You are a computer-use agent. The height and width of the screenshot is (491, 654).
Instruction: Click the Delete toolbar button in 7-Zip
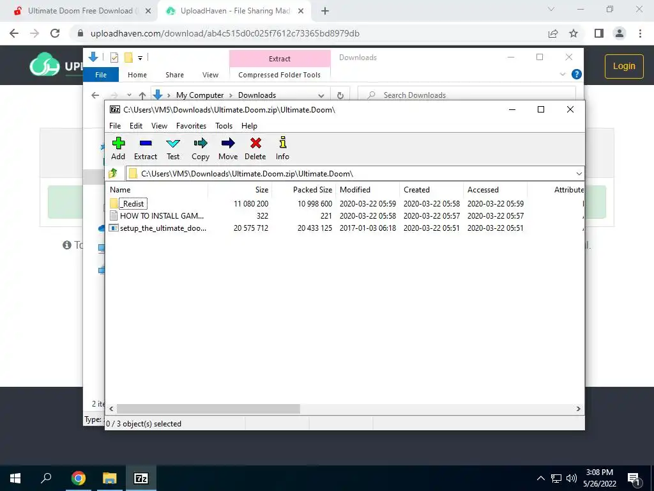pos(255,148)
